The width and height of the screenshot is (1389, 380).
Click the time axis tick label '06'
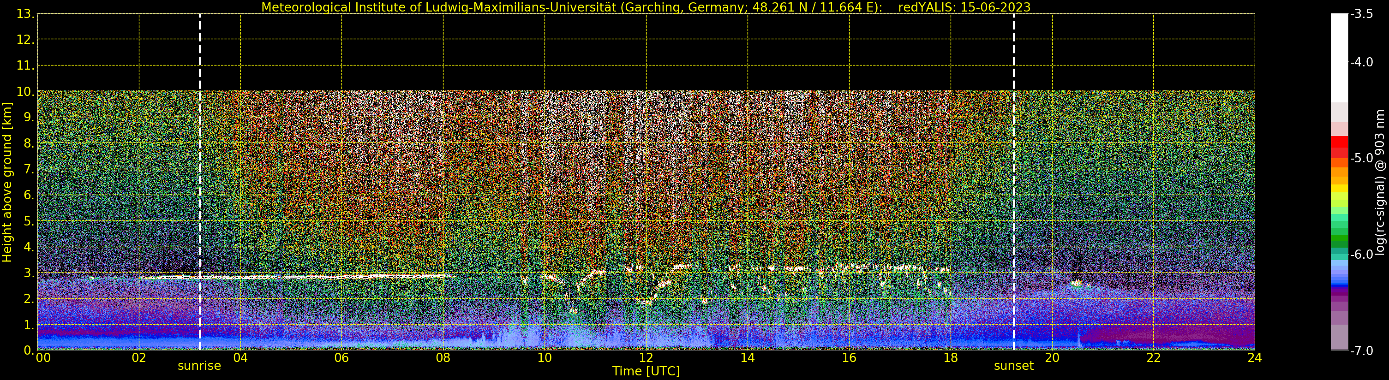tap(341, 358)
